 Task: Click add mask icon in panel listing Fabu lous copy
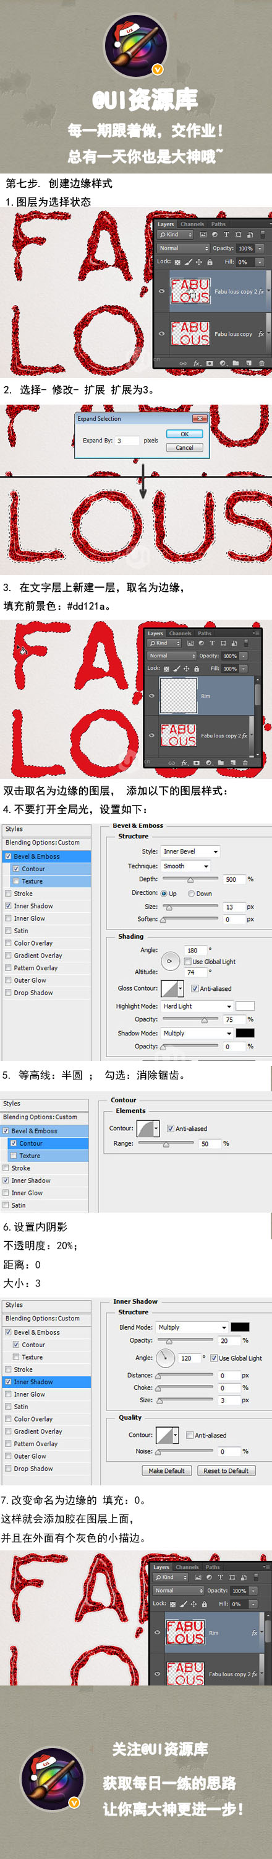(x=210, y=363)
